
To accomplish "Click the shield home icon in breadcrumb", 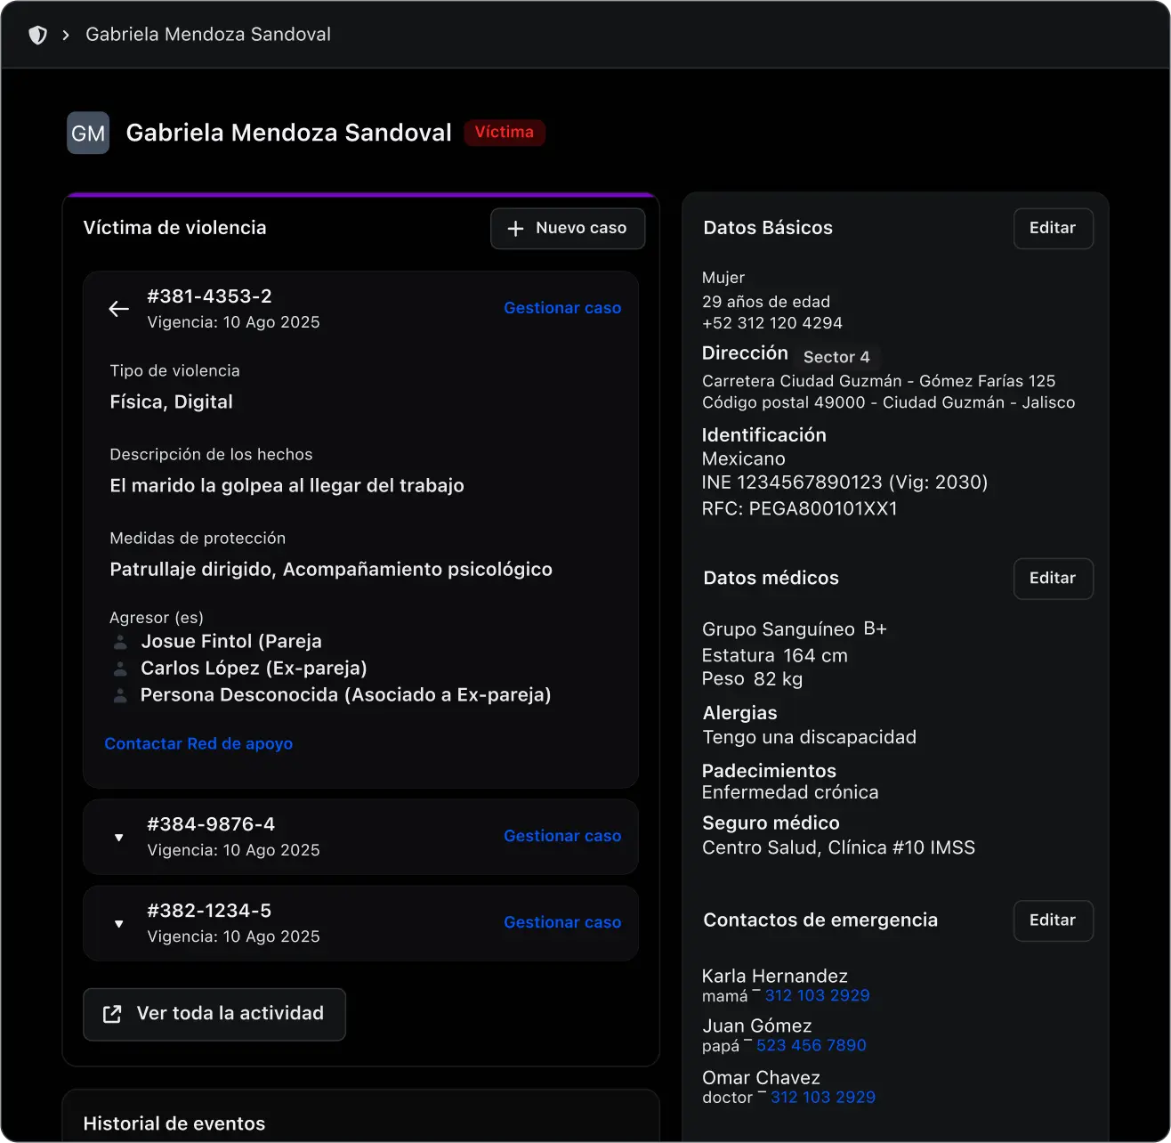I will pos(37,35).
